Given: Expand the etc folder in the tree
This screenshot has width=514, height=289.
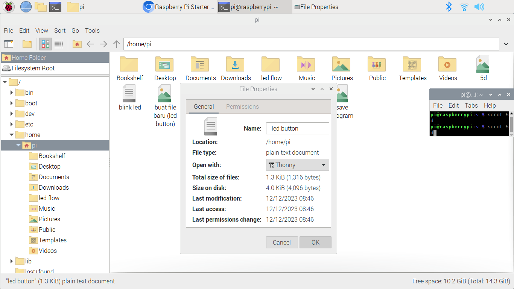Looking at the screenshot, I should (12, 124).
